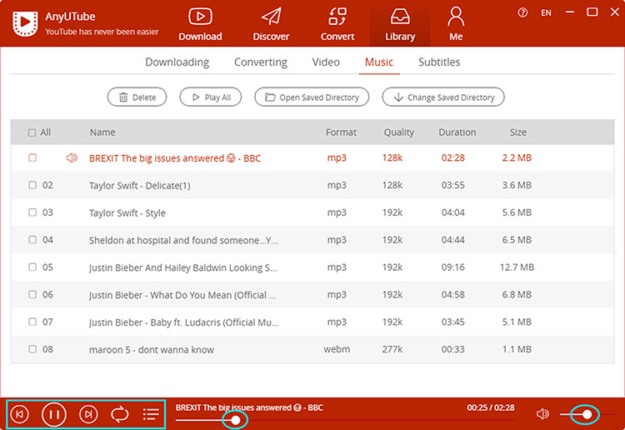Click the '00:25 / 02:28' time display
The image size is (625, 430).
(x=491, y=407)
